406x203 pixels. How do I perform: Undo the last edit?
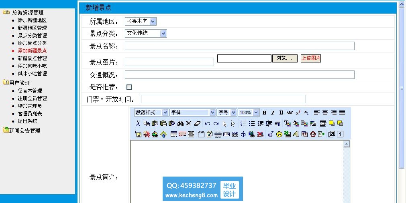pos(207,123)
